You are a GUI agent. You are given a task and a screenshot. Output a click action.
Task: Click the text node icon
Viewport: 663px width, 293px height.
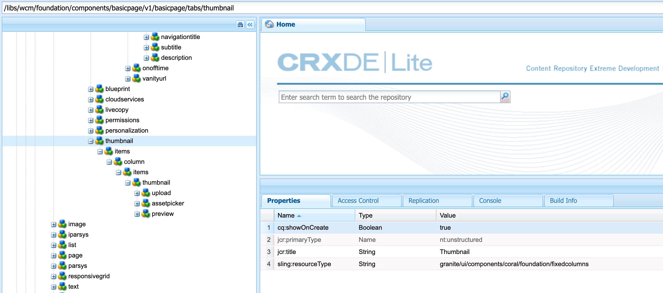(x=63, y=286)
